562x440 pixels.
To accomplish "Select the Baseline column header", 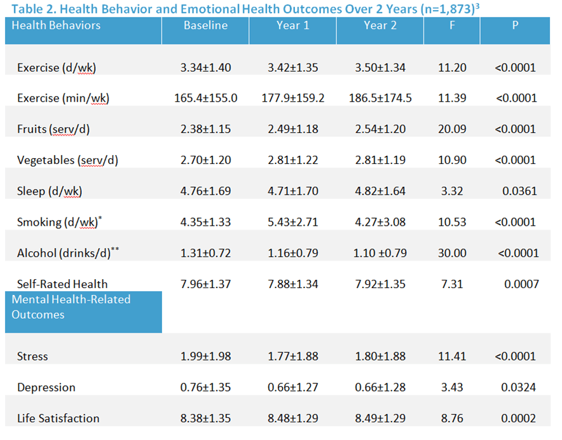I will click(x=205, y=31).
